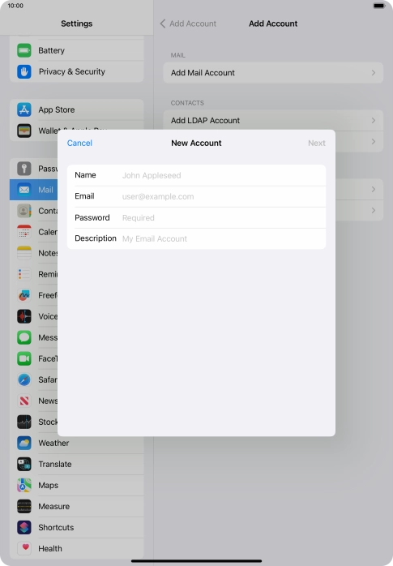Focus the Password field
This screenshot has height=566, width=393.
196,217
